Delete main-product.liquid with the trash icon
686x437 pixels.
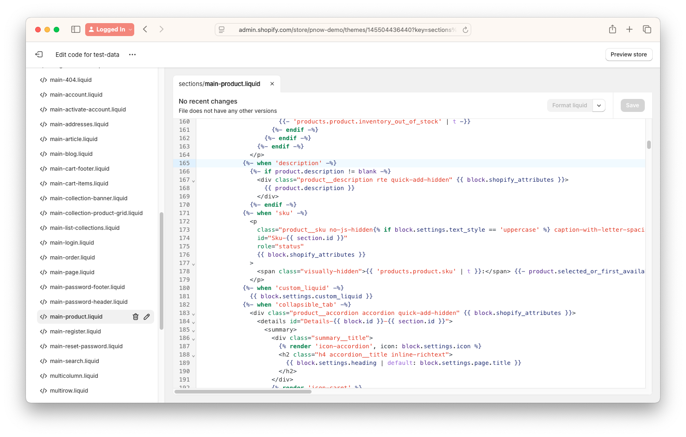[x=136, y=317]
